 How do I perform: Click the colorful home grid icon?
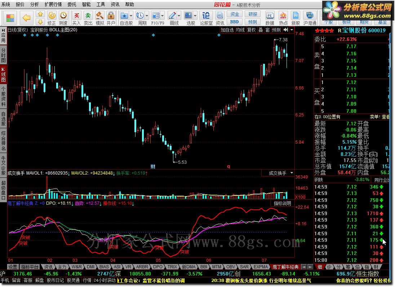10,18
